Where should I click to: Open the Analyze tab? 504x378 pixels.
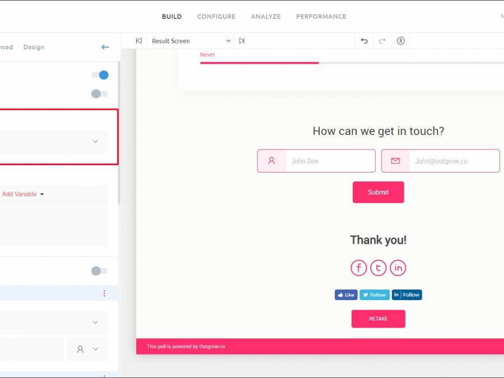point(265,17)
